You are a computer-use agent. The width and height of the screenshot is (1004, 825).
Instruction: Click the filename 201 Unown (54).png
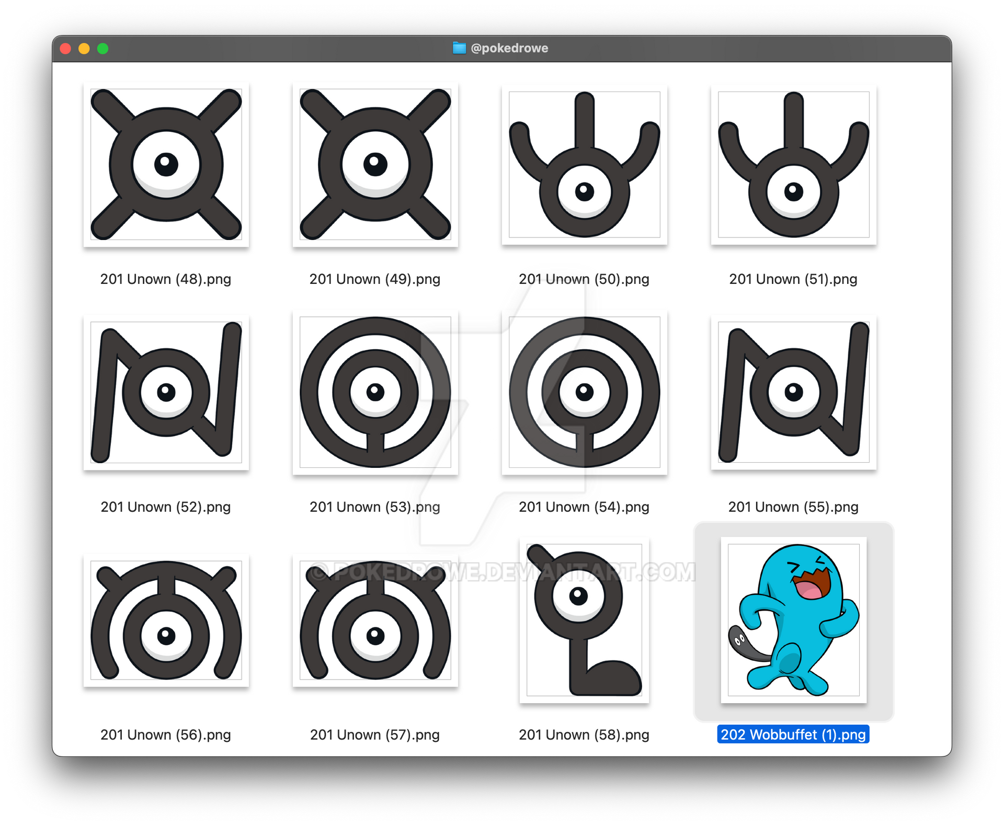584,507
